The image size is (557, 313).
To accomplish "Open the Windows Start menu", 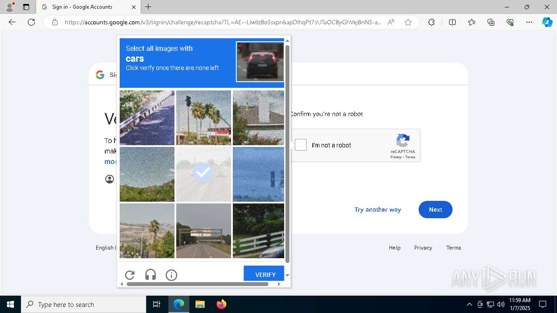I will 10,304.
